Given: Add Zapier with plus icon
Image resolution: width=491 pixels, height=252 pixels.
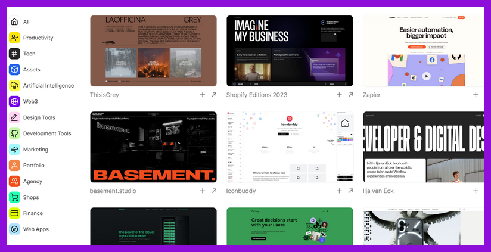Looking at the screenshot, I should click(476, 95).
